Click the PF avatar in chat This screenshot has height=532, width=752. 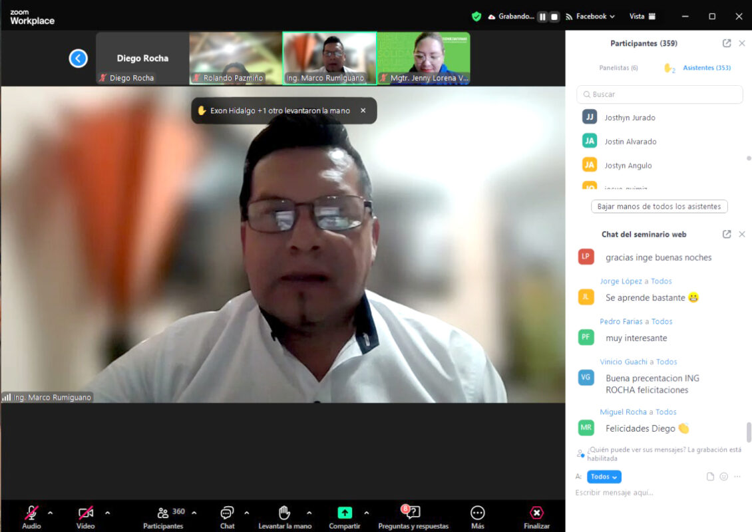pyautogui.click(x=586, y=337)
